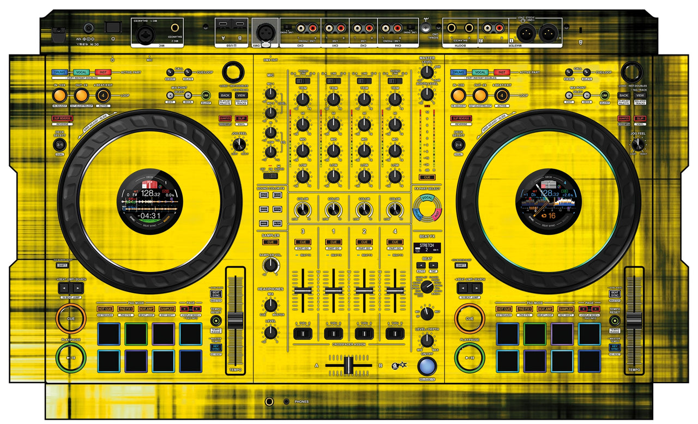Click left deck 4 Beat Jump forward arrow

(x=77, y=287)
